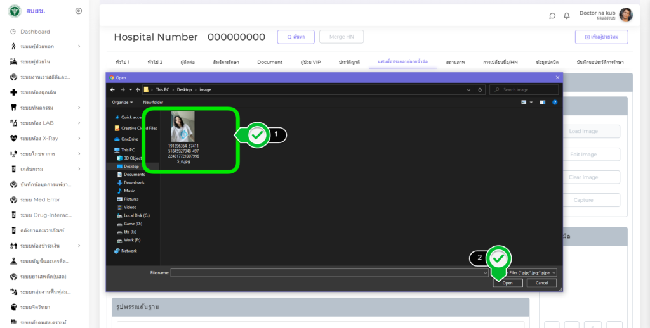The image size is (650, 328).
Task: Collapse sidebar using the circle icon near logo
Action: pos(78,11)
